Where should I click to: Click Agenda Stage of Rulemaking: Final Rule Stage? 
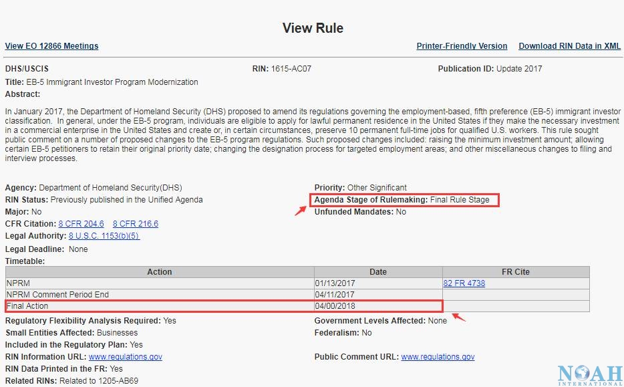[x=402, y=200]
